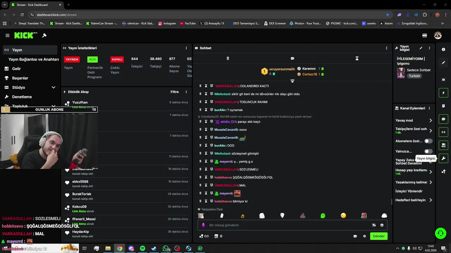Click the ban shield icon on abidin_123's message
Viewport: 451px width, 253px height.
[x=212, y=122]
